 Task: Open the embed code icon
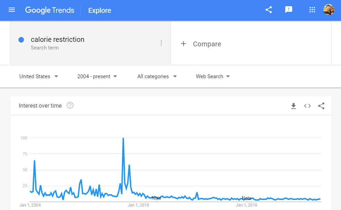click(307, 106)
